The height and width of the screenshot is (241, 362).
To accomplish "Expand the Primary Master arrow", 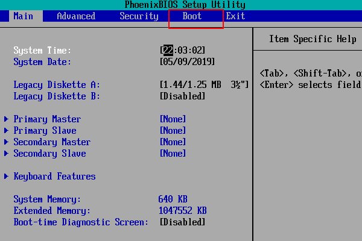I will (x=6, y=119).
